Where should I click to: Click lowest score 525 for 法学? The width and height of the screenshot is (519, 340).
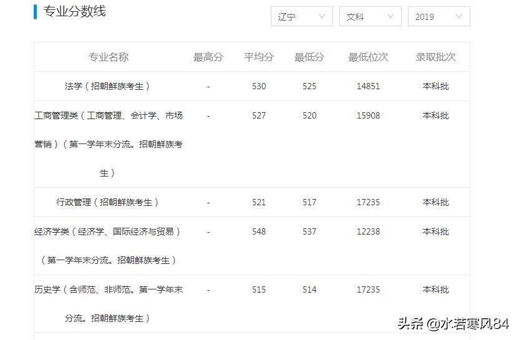(x=309, y=87)
